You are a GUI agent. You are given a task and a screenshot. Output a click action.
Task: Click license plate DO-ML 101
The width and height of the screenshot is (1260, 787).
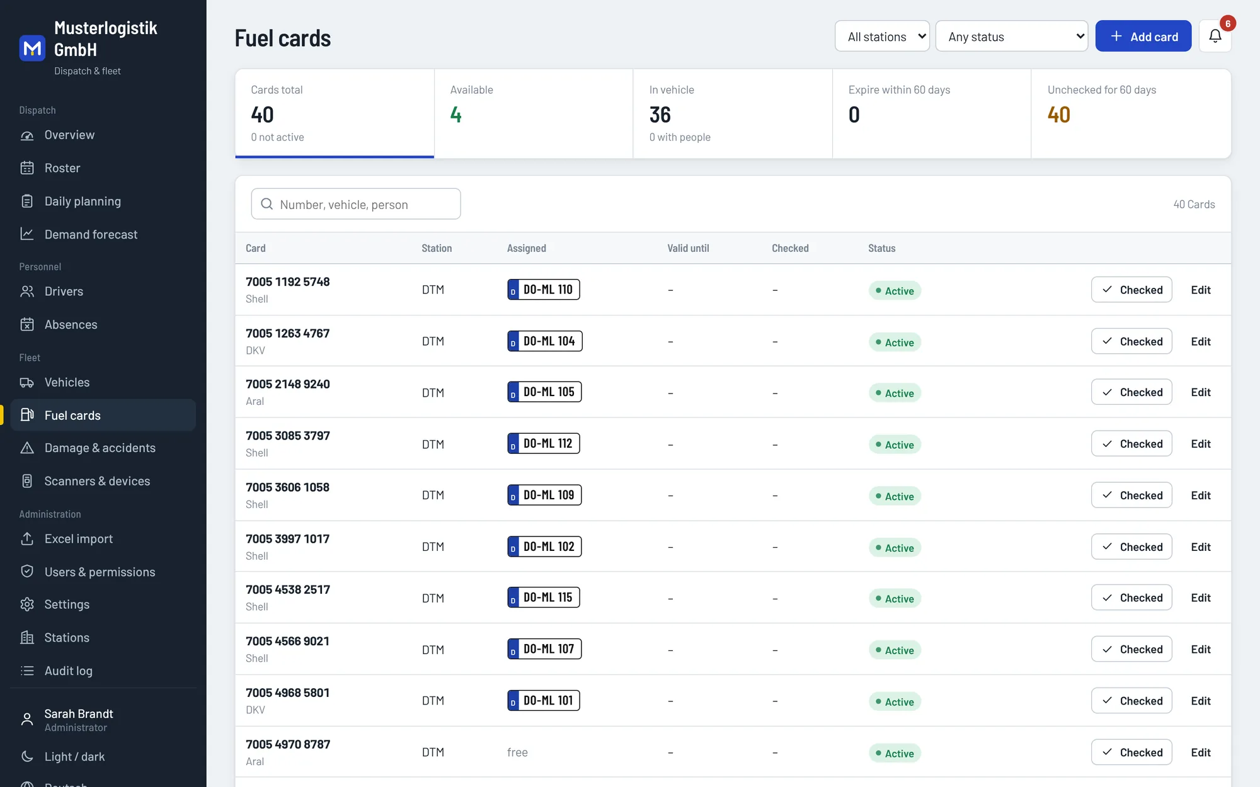(544, 701)
